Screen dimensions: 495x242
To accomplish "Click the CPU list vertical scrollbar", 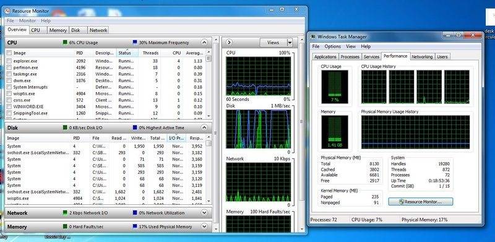I will click(x=209, y=84).
